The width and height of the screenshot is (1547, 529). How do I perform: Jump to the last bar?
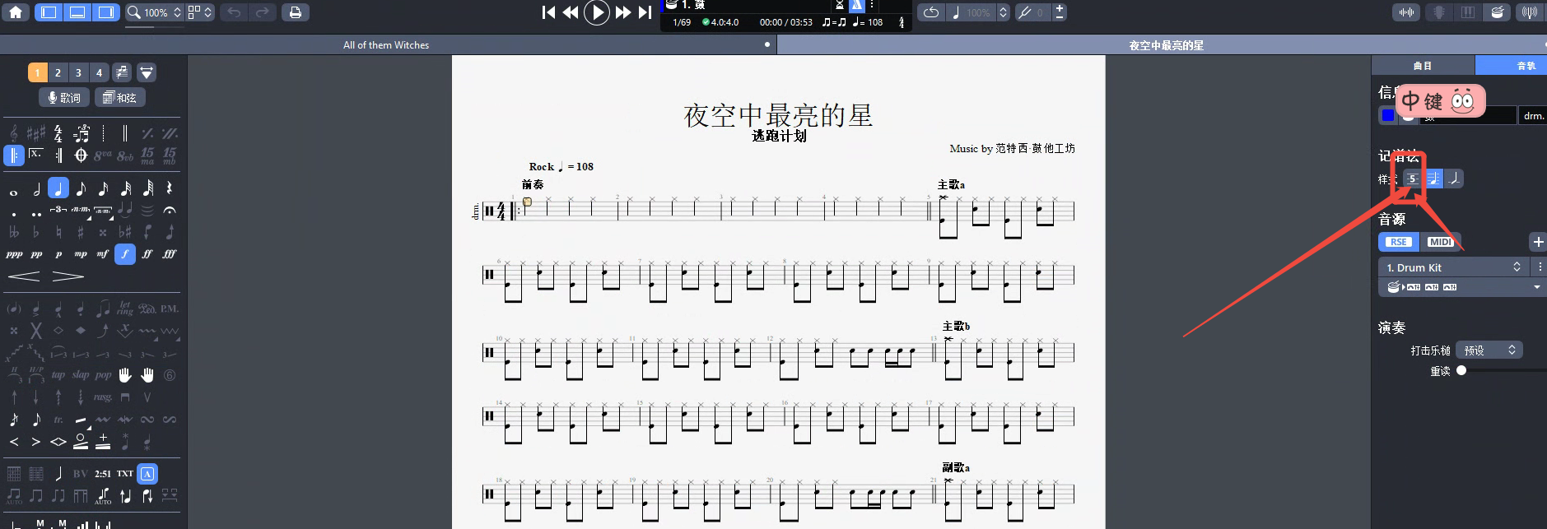tap(645, 12)
